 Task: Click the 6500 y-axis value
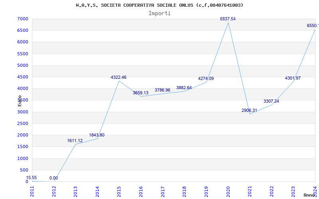(23, 31)
